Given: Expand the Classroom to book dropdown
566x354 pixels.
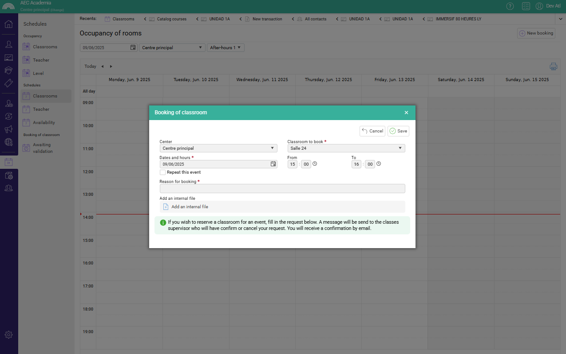Looking at the screenshot, I should coord(346,148).
